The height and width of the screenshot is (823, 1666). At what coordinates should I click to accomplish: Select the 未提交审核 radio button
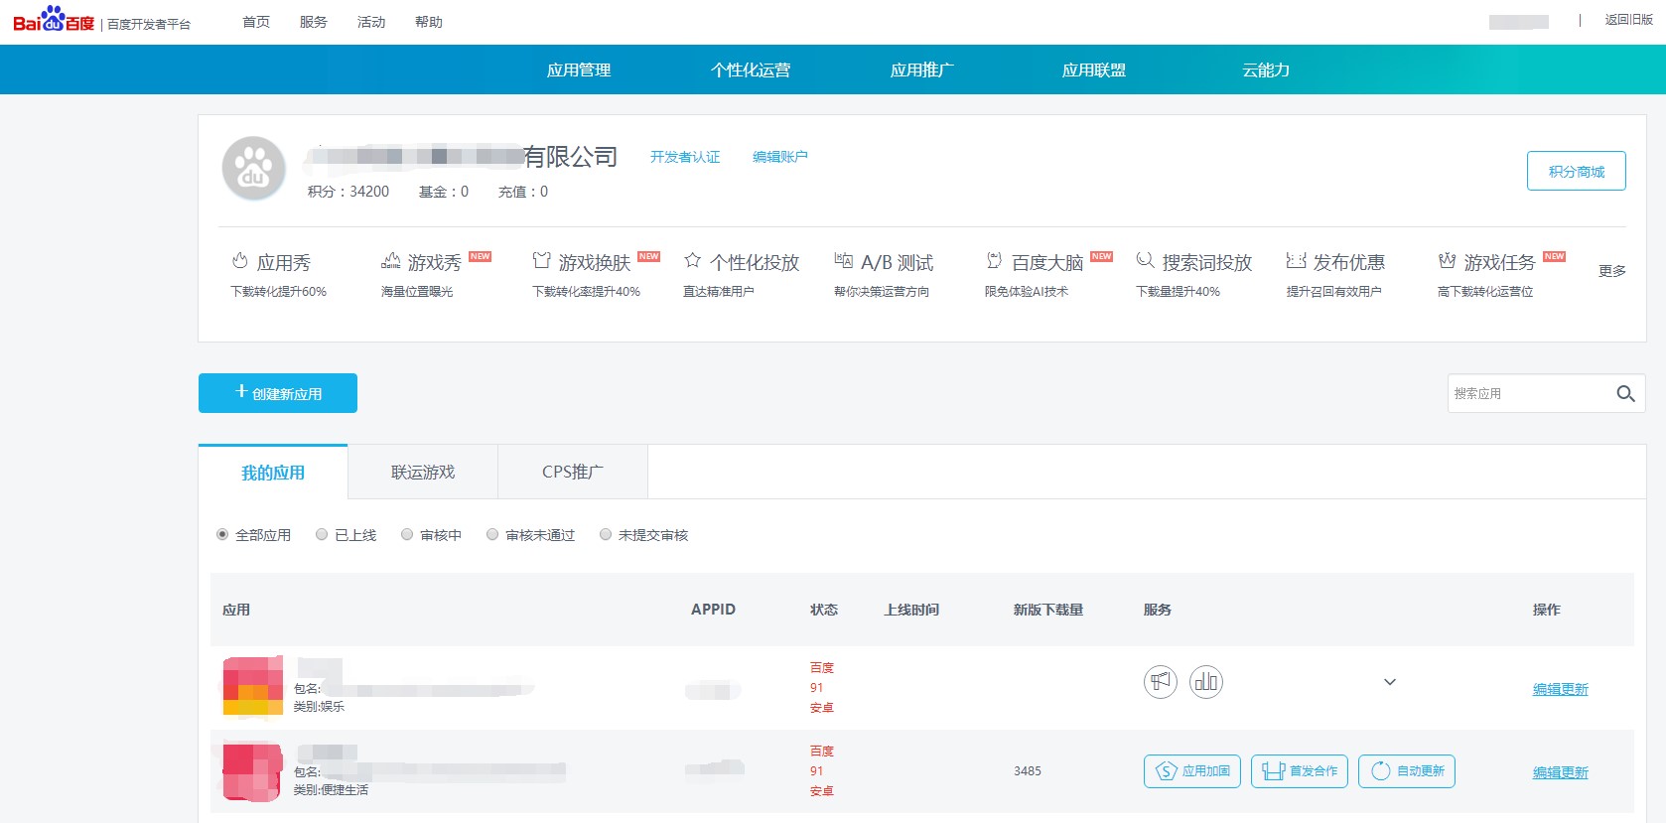(606, 534)
